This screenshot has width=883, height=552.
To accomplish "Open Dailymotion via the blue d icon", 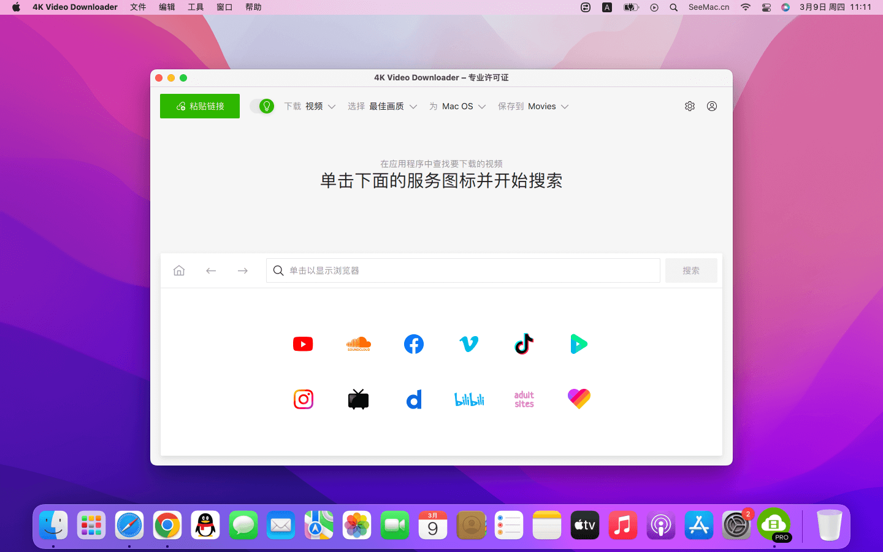I will 414,399.
